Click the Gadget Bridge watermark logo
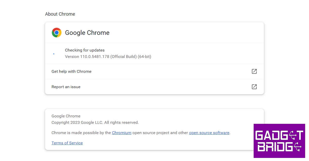This screenshot has width=309, height=161. coord(279,141)
